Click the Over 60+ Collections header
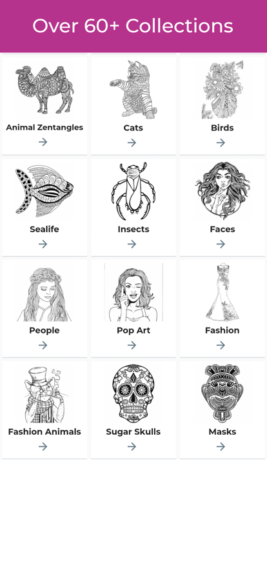 pyautogui.click(x=133, y=26)
